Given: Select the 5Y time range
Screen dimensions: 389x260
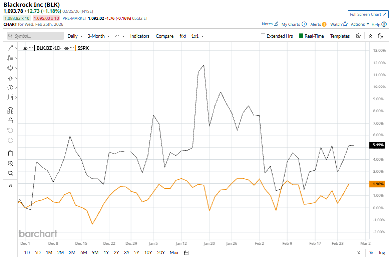Looking at the screenshot, I should click(137, 253).
